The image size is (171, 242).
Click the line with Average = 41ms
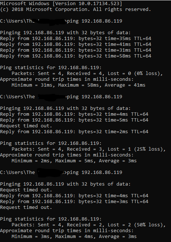pyautogui.click(x=78, y=85)
